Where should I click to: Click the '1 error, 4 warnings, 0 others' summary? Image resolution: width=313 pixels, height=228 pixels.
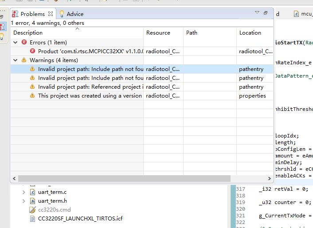click(x=47, y=23)
